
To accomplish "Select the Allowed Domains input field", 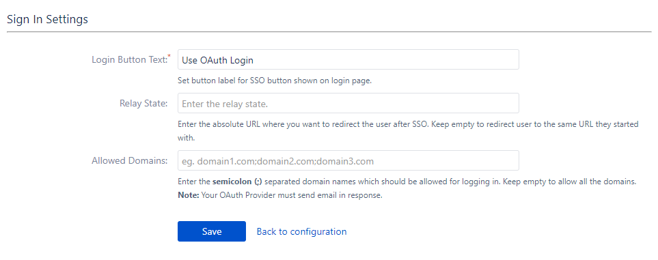I will [348, 160].
